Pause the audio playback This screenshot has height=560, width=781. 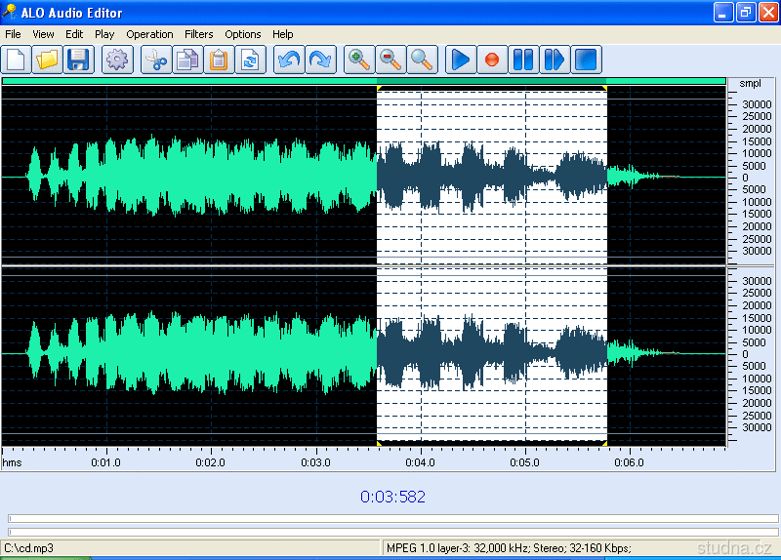tap(523, 60)
